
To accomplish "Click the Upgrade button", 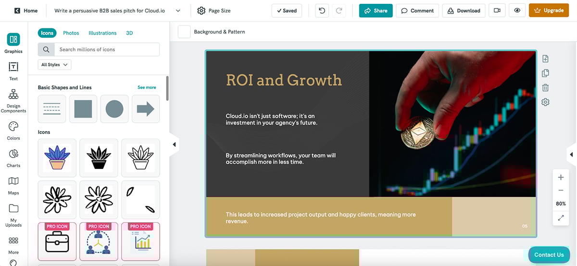I will [x=549, y=11].
